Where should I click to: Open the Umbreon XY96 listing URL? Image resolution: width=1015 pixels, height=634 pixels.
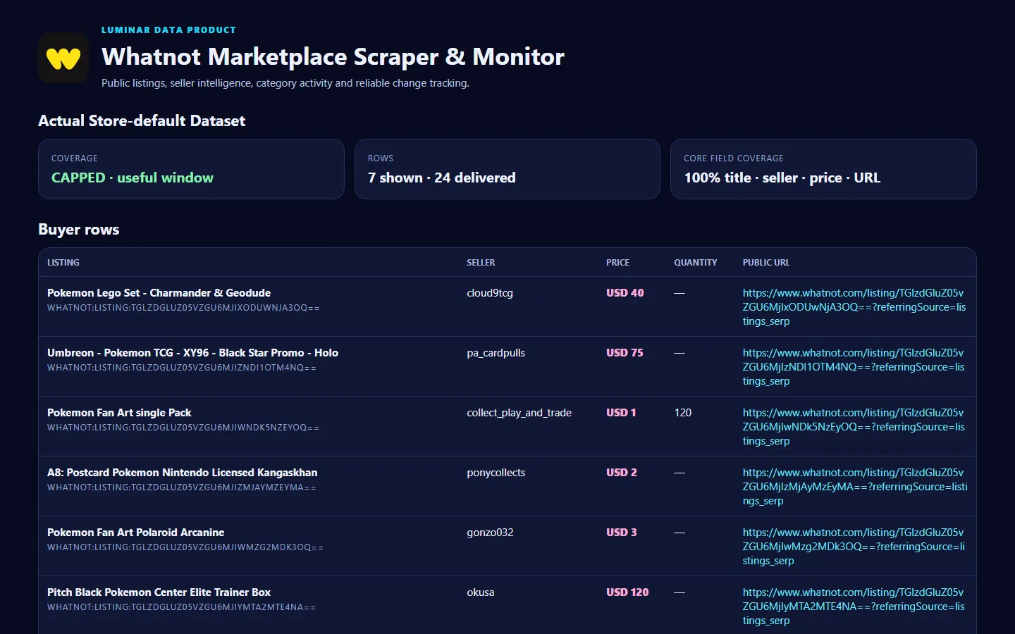(854, 367)
